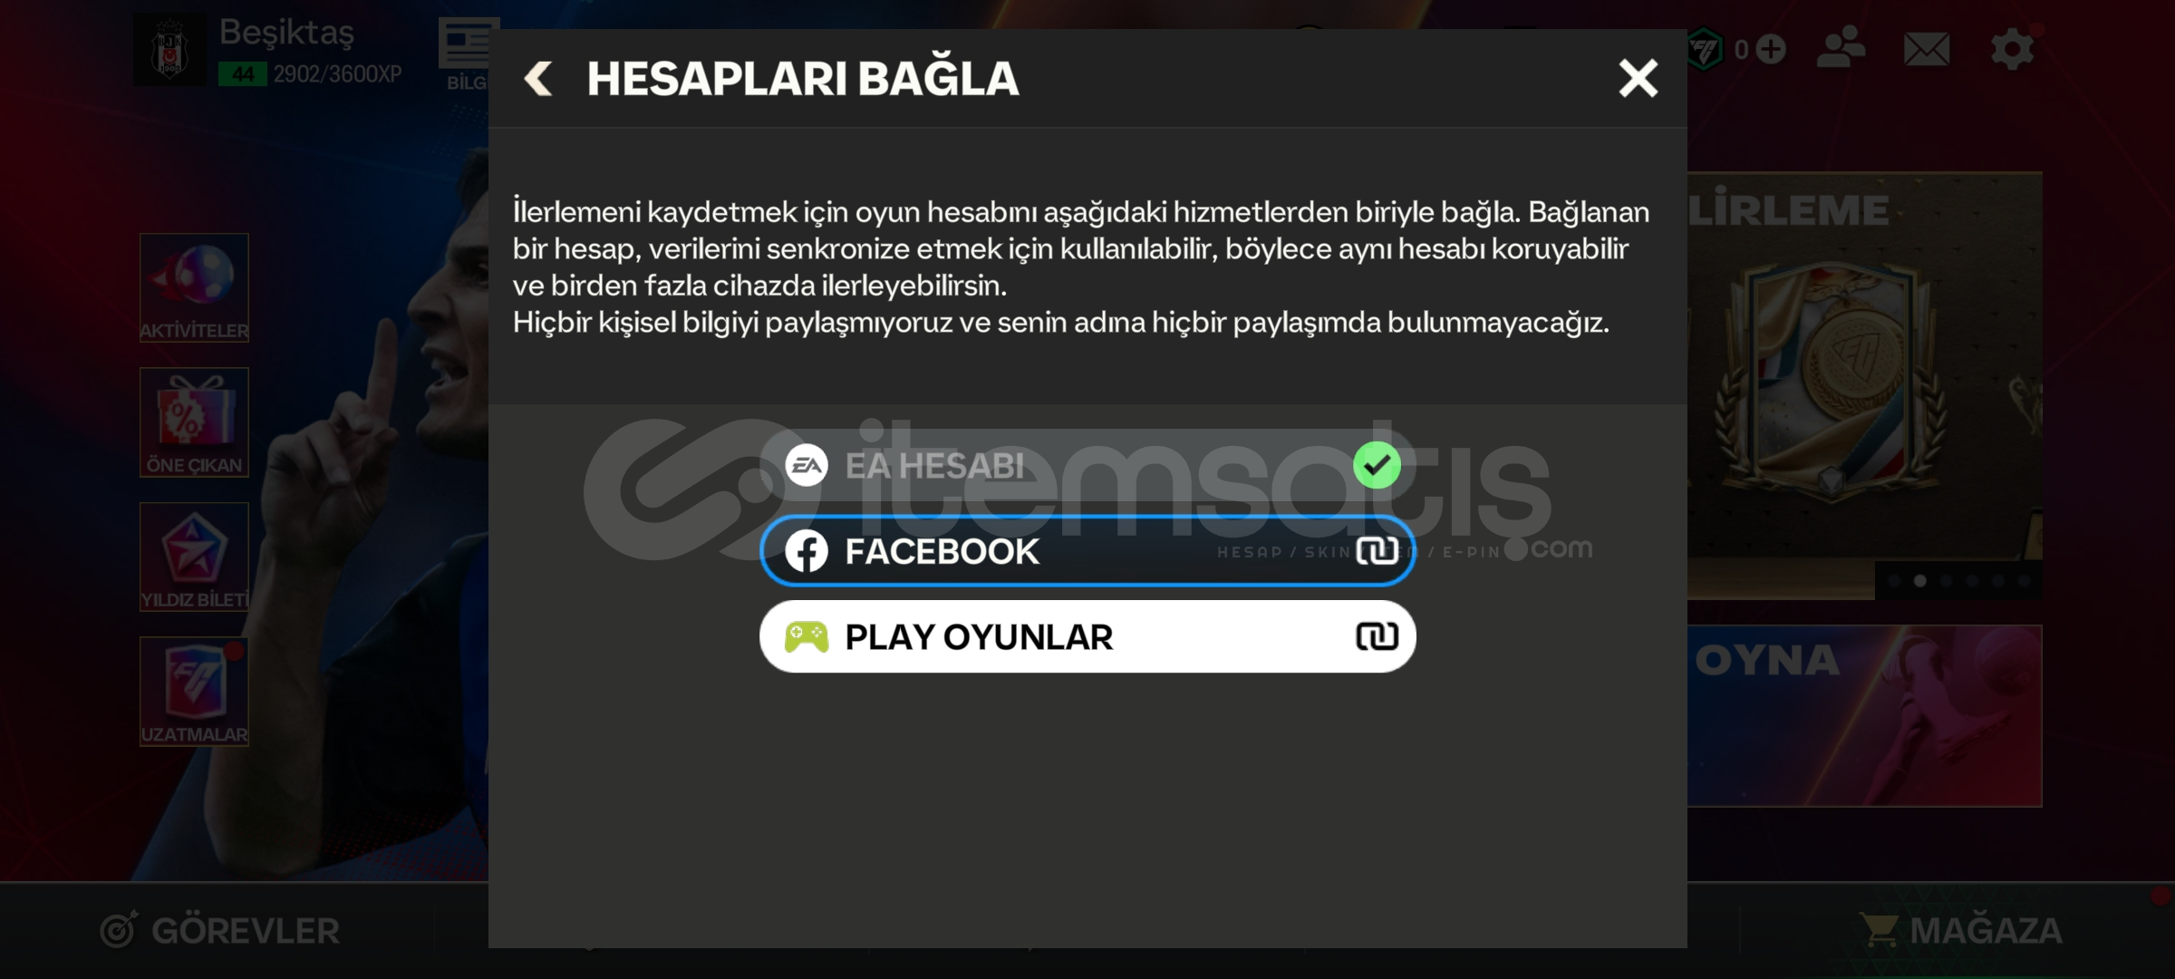Image resolution: width=2175 pixels, height=979 pixels.
Task: Open the Mağaza tab
Action: coord(1960,931)
